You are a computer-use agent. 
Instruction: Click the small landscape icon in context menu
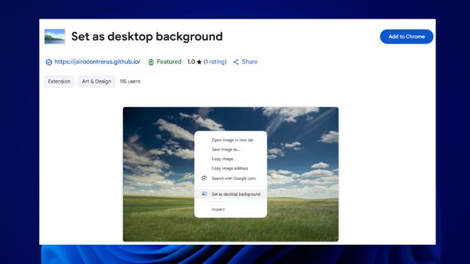(x=204, y=194)
